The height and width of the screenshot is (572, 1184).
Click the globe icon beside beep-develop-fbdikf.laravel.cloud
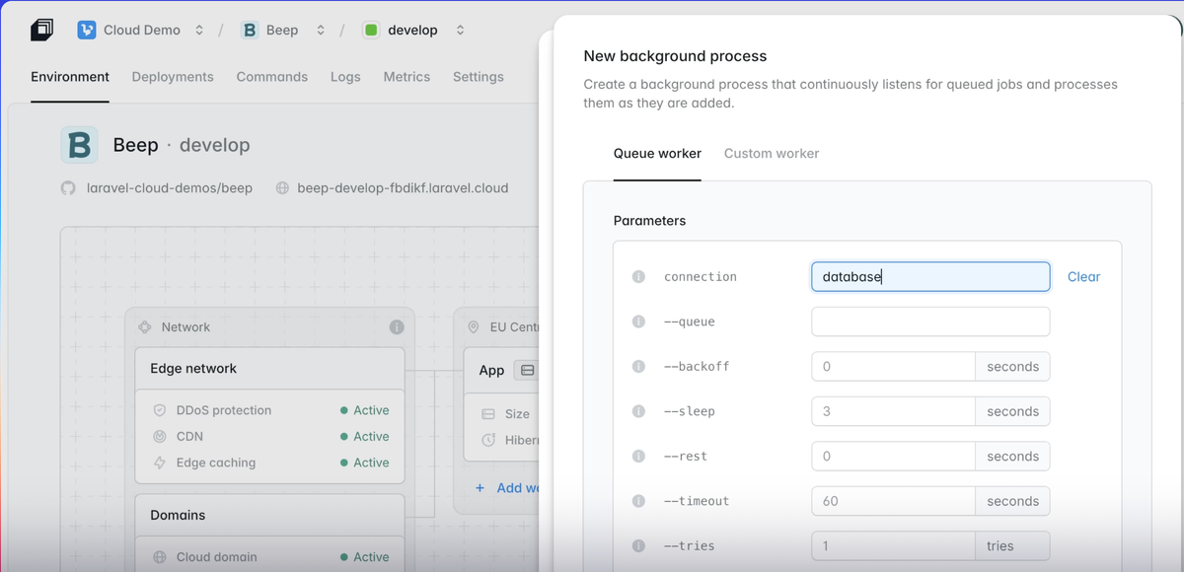[282, 187]
